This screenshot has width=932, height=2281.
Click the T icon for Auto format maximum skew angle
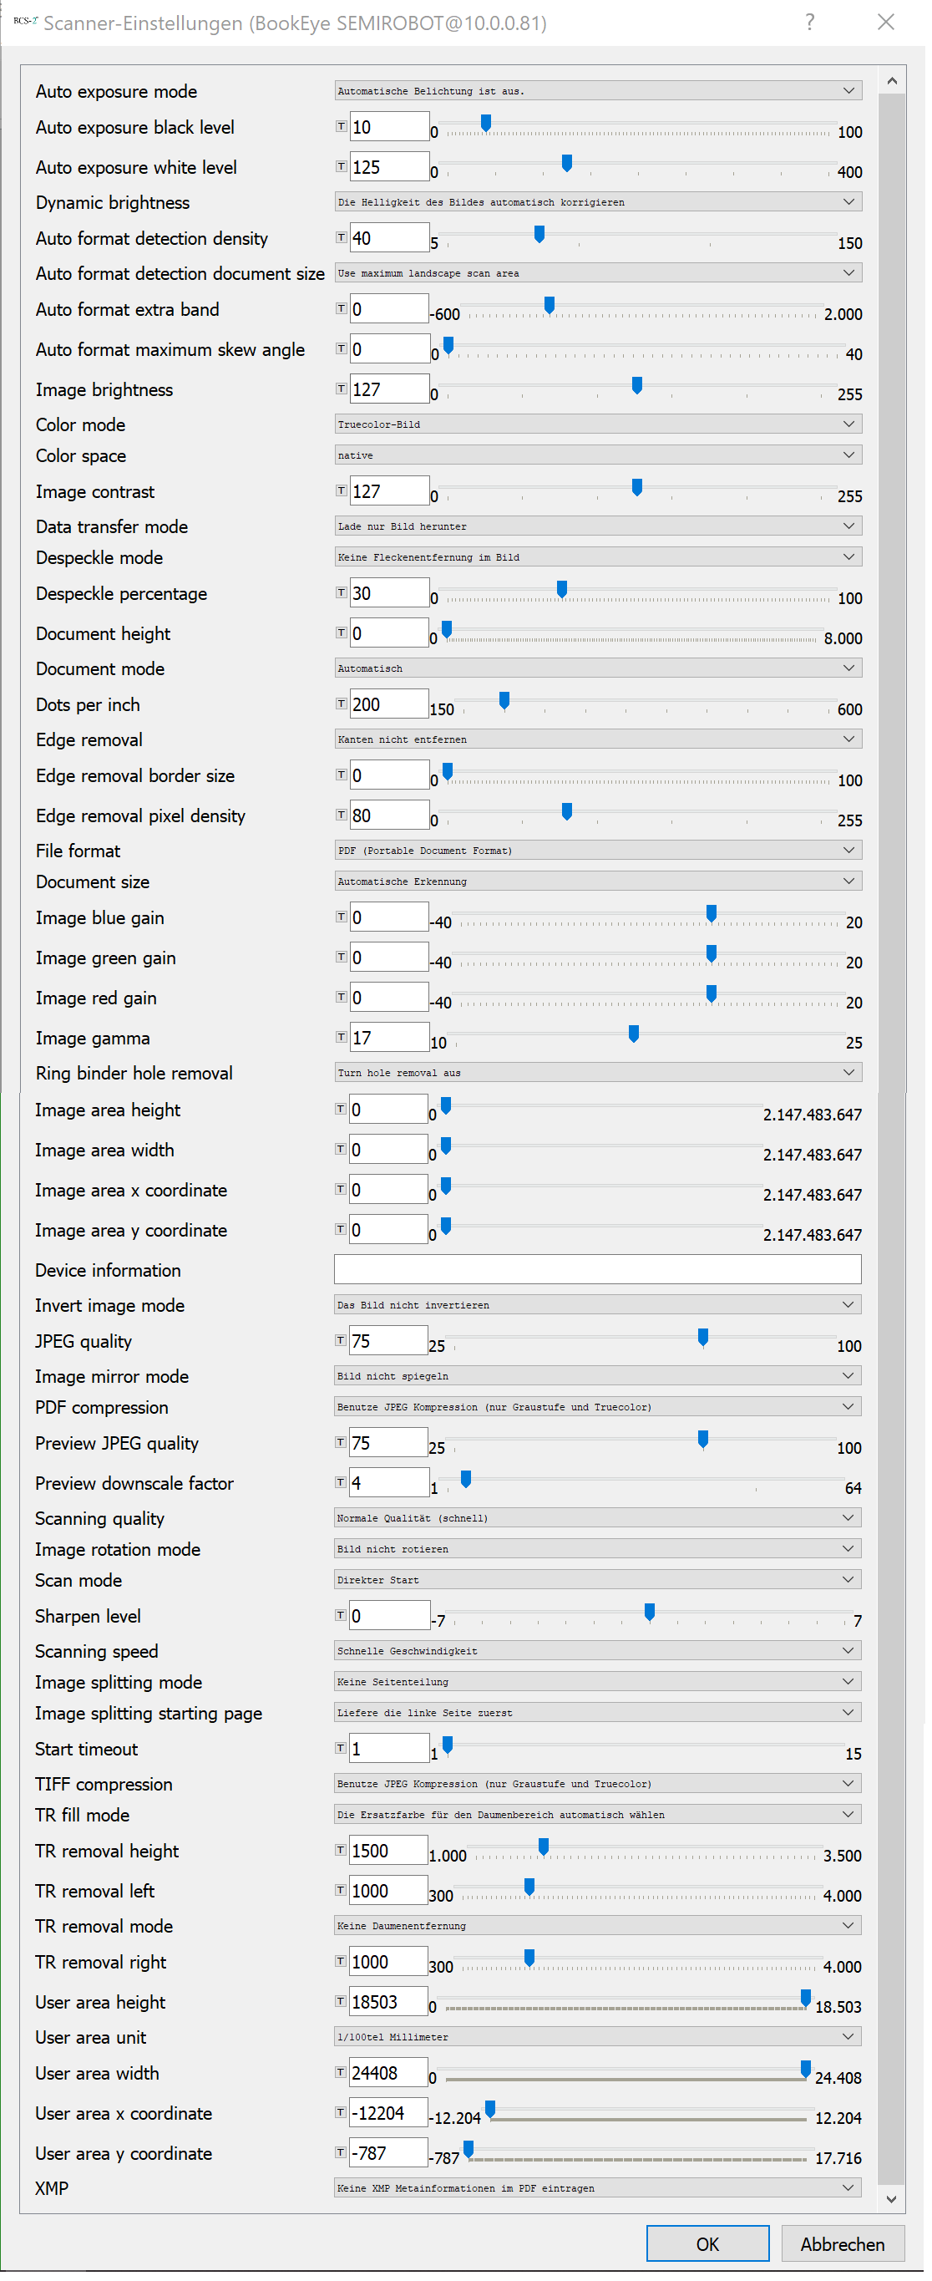click(341, 349)
